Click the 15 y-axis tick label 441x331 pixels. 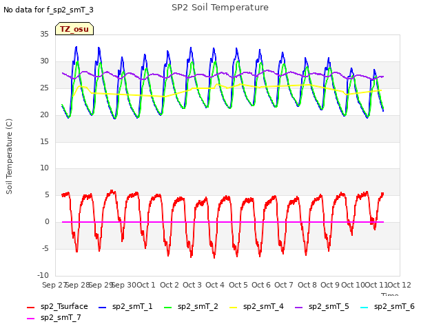[x=44, y=141]
